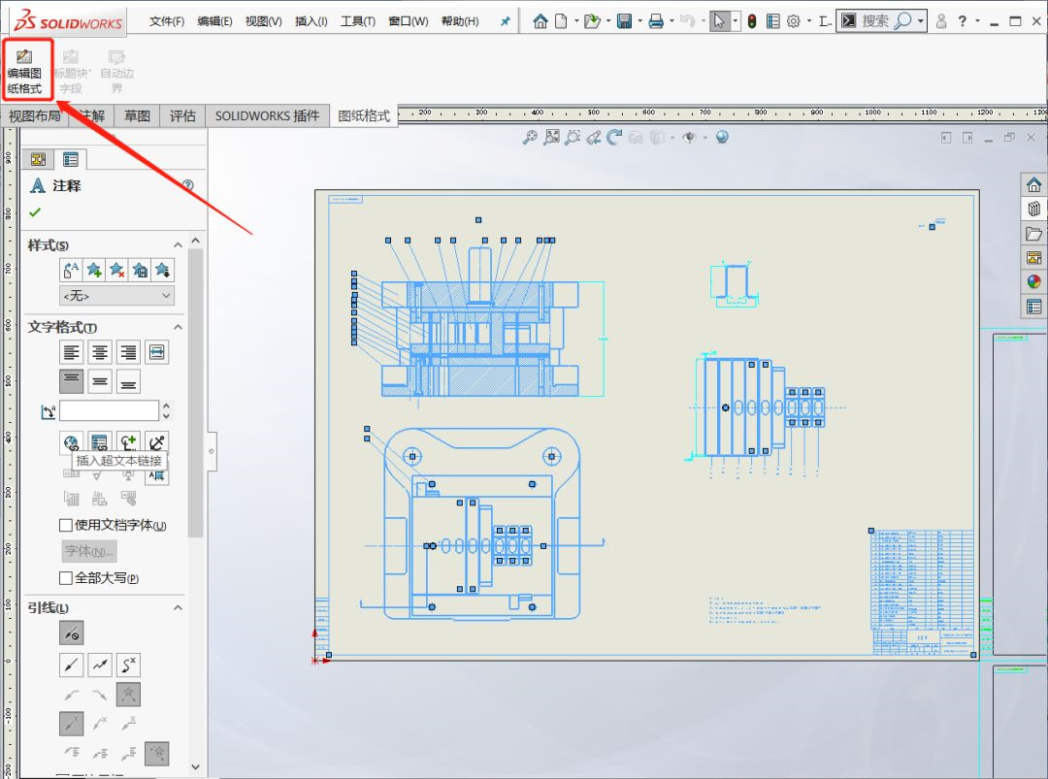The image size is (1048, 779).
Task: Enable 使用文档字体 checkbox
Action: (x=66, y=525)
